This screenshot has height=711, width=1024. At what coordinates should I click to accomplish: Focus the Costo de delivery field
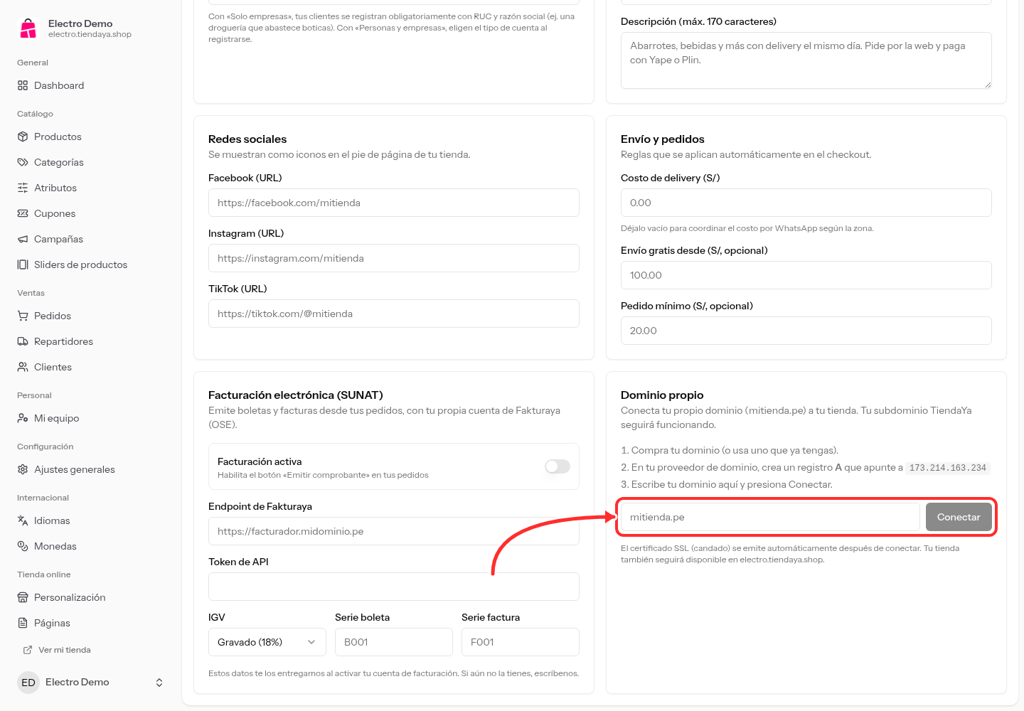pyautogui.click(x=806, y=203)
